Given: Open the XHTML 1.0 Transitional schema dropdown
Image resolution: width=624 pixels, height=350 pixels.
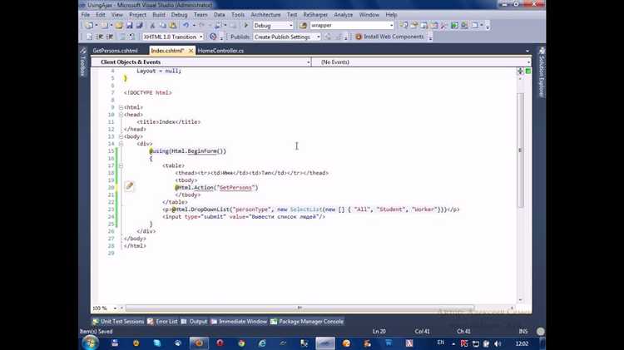Looking at the screenshot, I should (201, 37).
